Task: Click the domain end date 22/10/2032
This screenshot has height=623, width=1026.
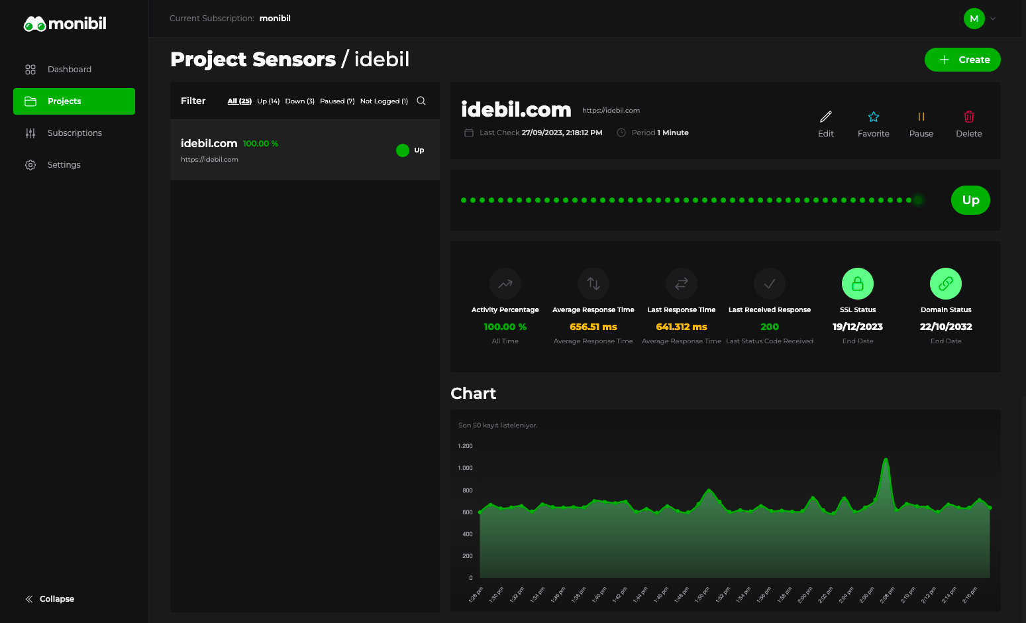Action: pos(946,327)
